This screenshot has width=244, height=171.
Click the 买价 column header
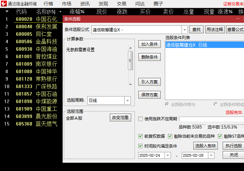click(x=145, y=12)
